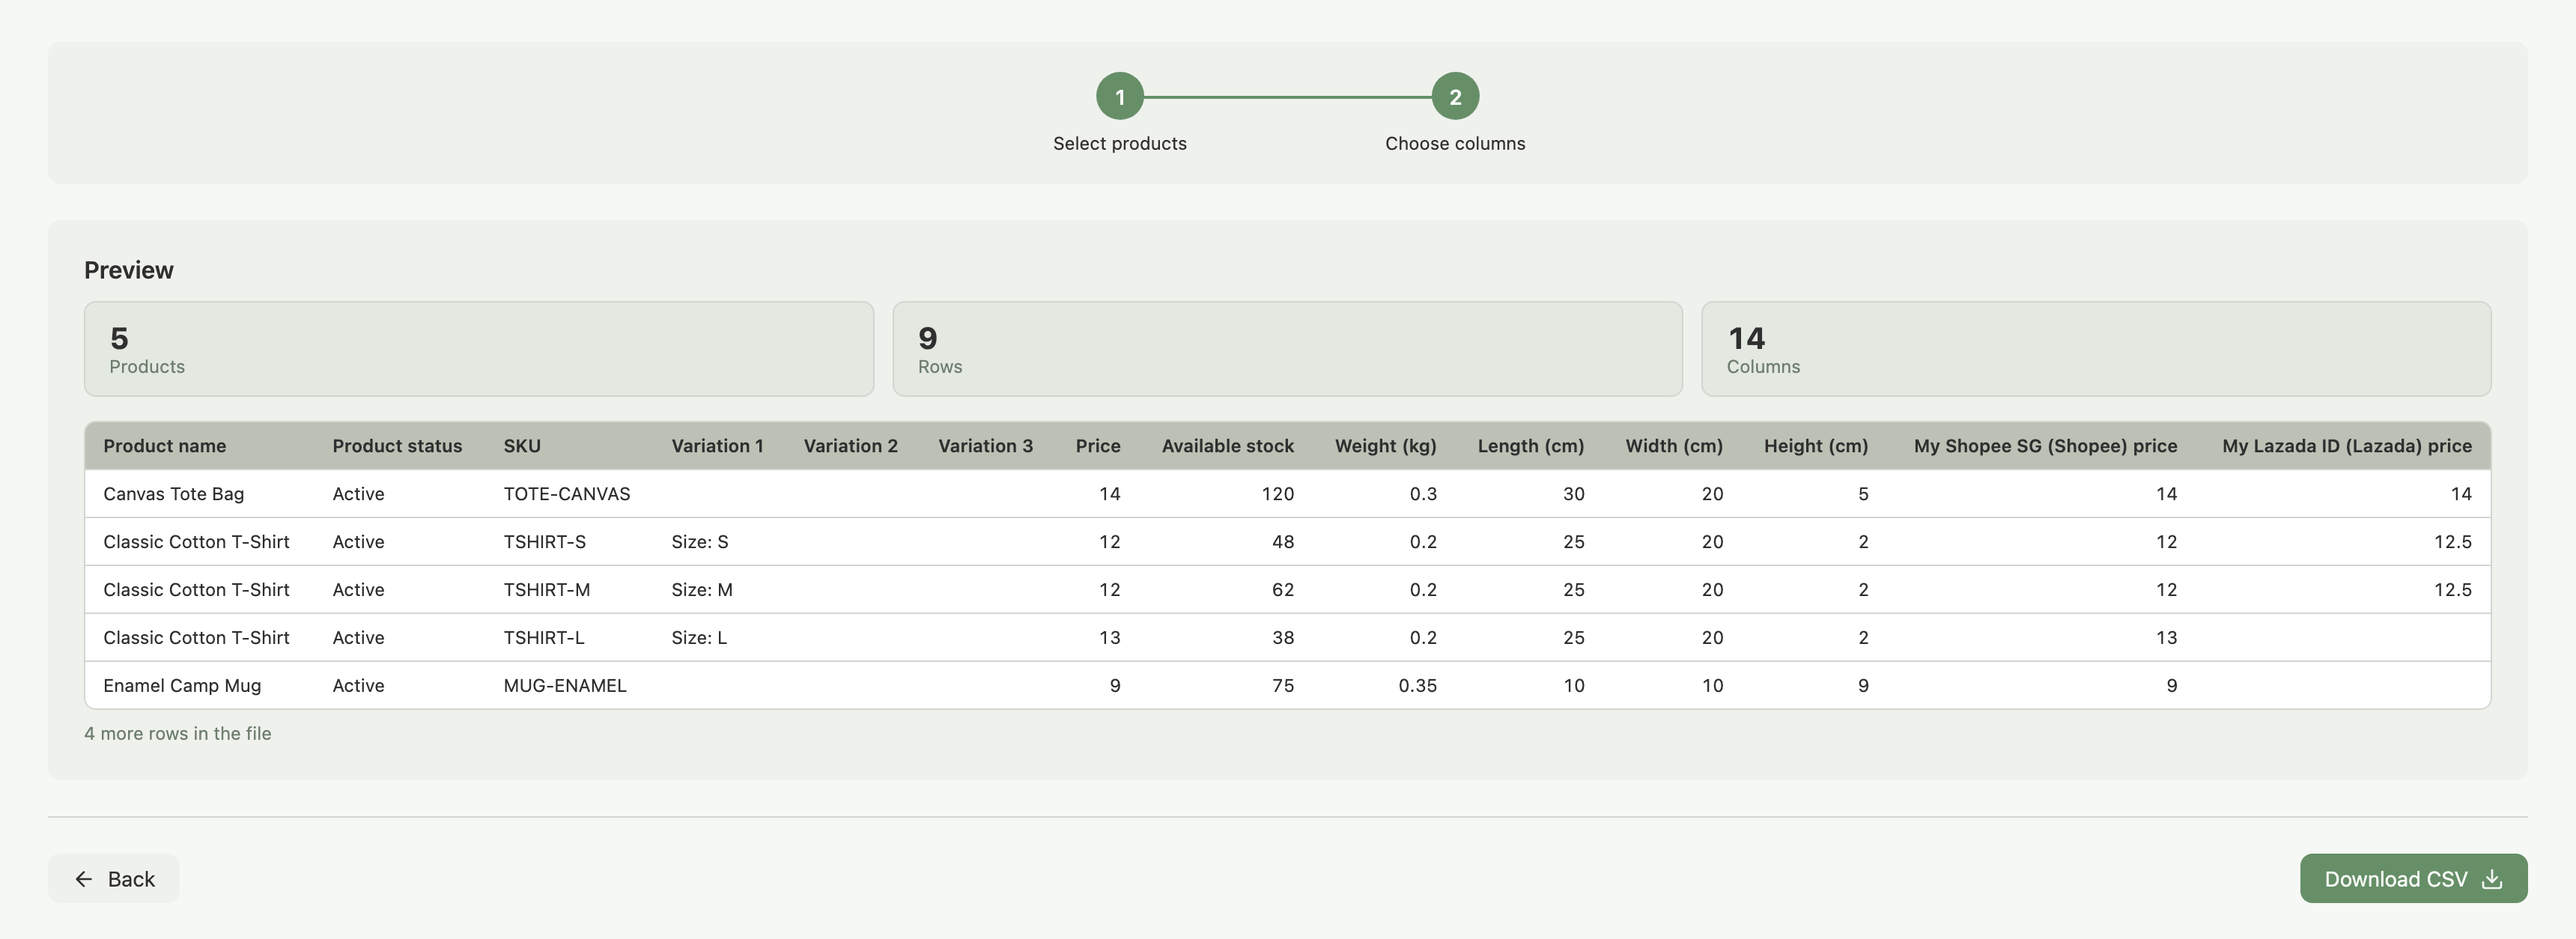Image resolution: width=2576 pixels, height=939 pixels.
Task: Click '4 more rows in the file' note
Action: pyautogui.click(x=178, y=734)
